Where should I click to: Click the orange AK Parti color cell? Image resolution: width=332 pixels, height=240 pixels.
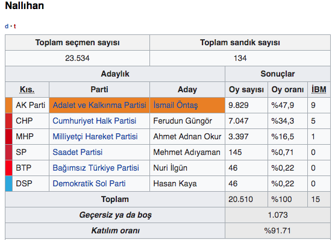[9, 105]
